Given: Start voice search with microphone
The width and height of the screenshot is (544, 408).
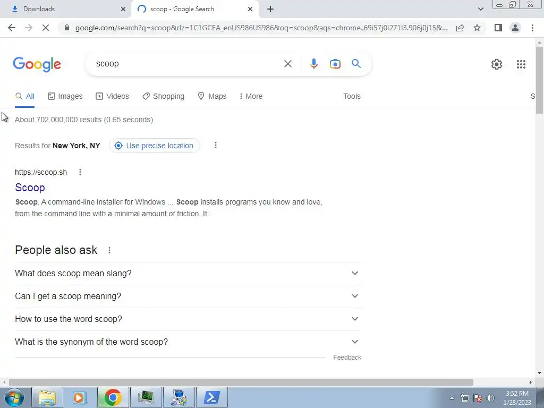Looking at the screenshot, I should 313,64.
